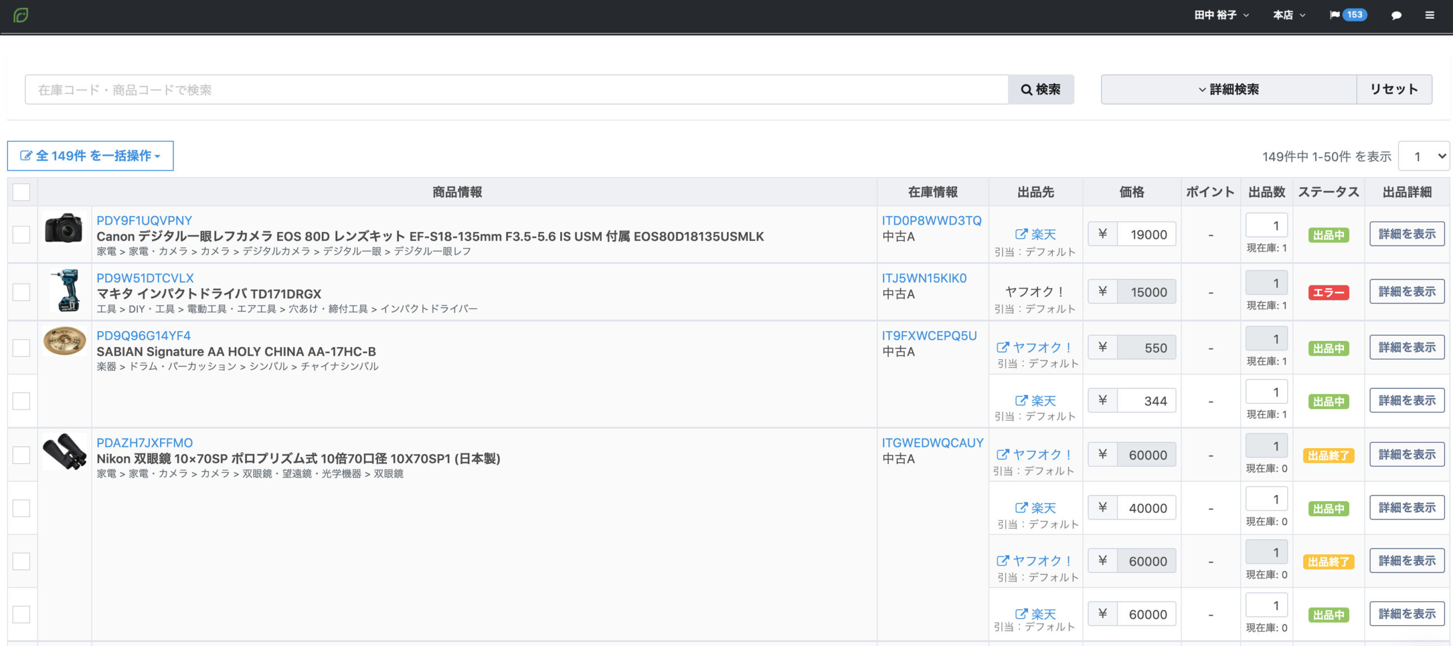Viewport: 1453px width, 646px height.
Task: Edit the listing quantity field in Canon row
Action: click(x=1266, y=225)
